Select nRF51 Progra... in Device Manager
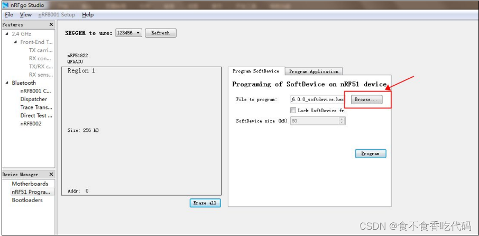Viewport: 479px width, 236px height. 31,192
